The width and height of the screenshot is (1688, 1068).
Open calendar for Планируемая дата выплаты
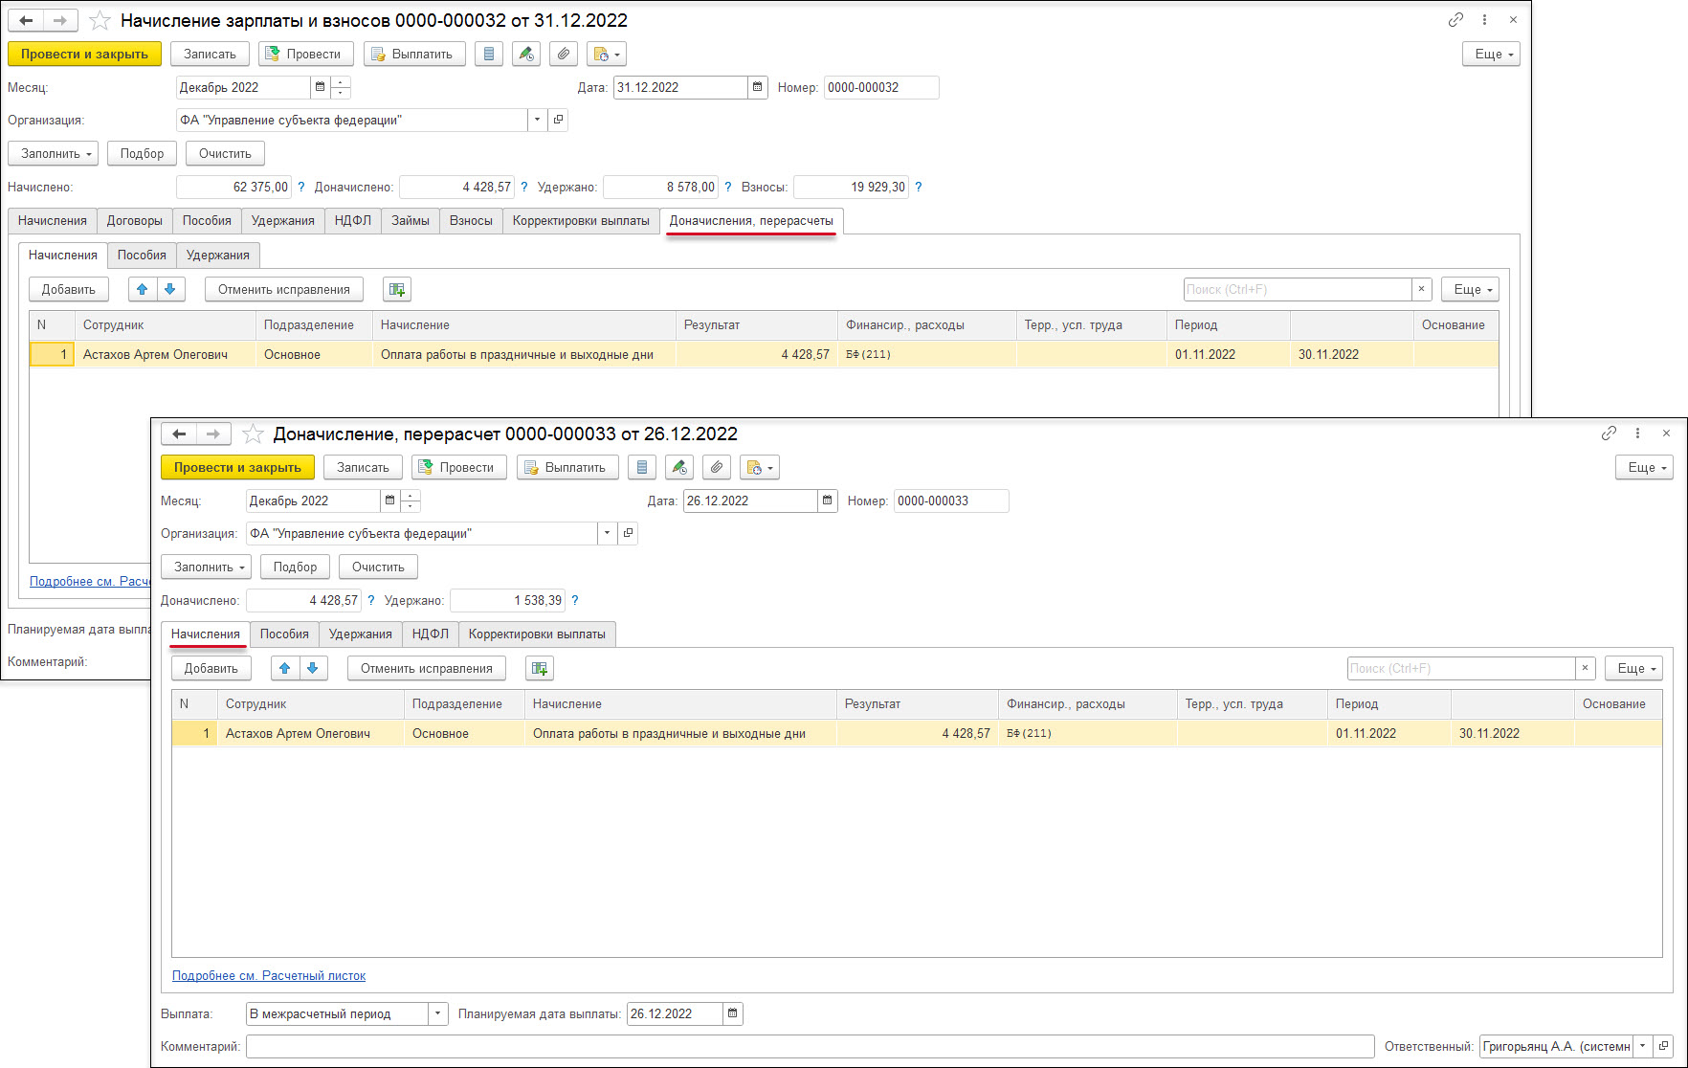coord(732,1013)
